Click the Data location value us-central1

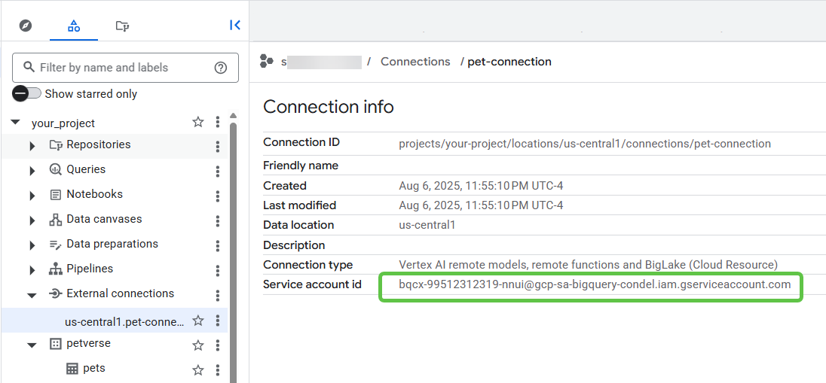pos(427,225)
